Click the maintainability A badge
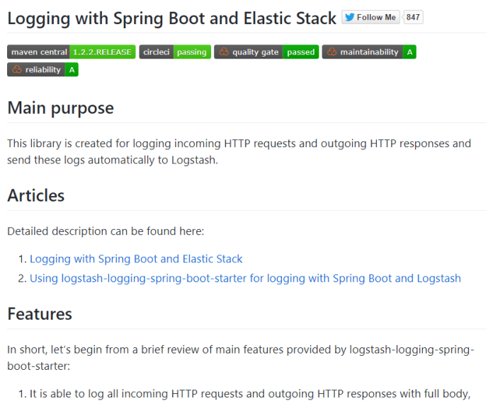Screen dimensions: 493x401 point(369,52)
